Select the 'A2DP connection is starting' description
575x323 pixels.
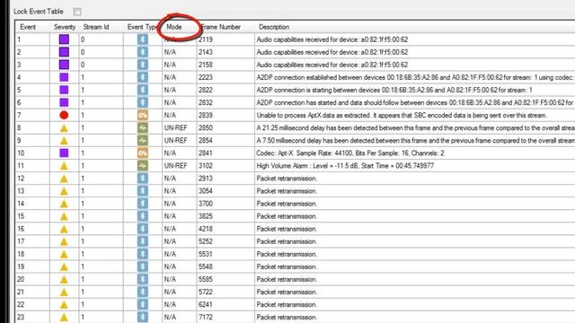(394, 90)
